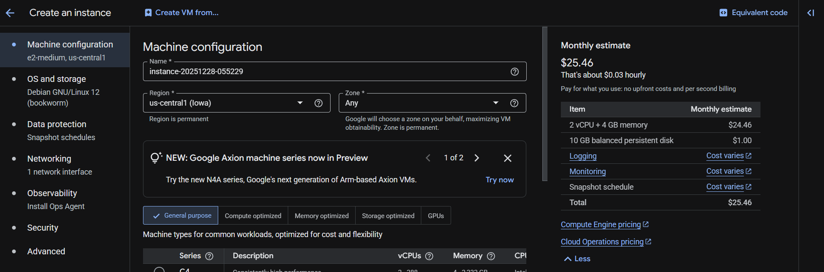Click external link icon beside Snapshot schedule Cost varies
Screen dimensions: 824x272
749,187
